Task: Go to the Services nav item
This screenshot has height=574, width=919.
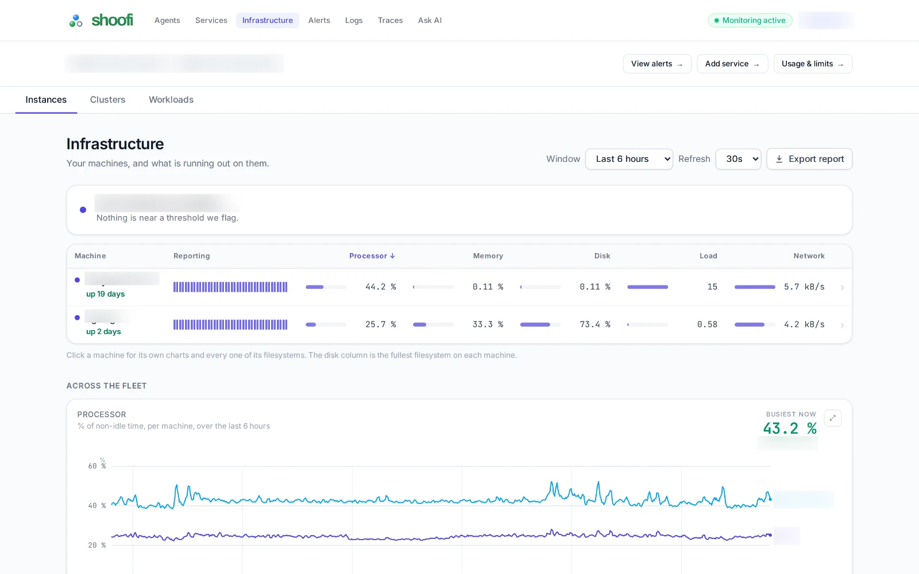Action: pyautogui.click(x=211, y=21)
